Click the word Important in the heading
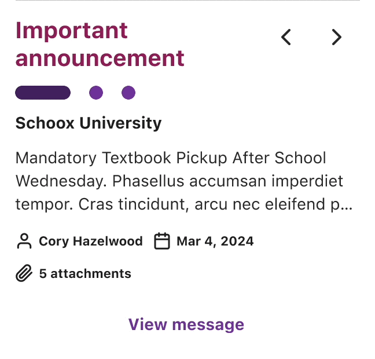Screen dimensions: 375x359 pos(72,31)
